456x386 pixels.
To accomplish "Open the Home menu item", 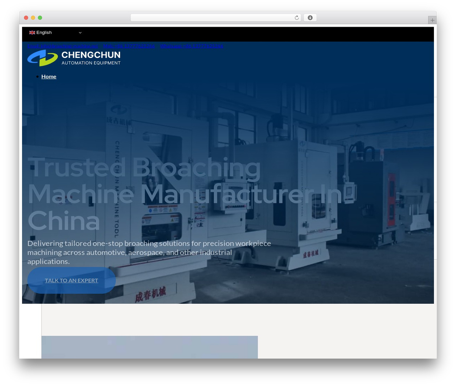I will coord(49,77).
